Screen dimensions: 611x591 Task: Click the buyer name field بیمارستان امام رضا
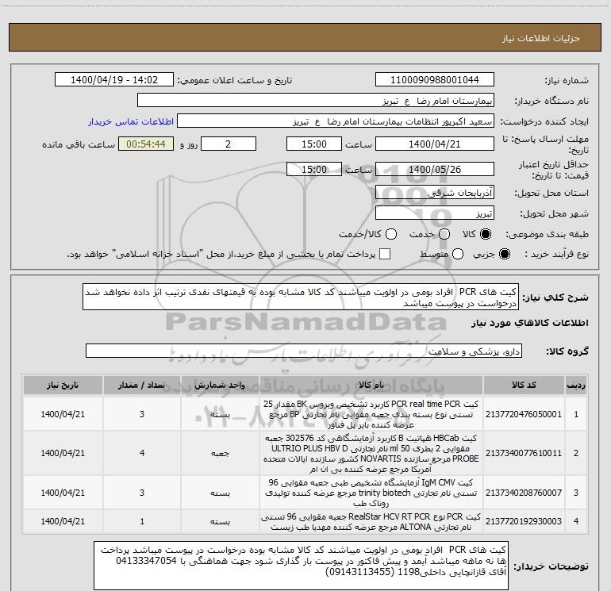pos(316,101)
